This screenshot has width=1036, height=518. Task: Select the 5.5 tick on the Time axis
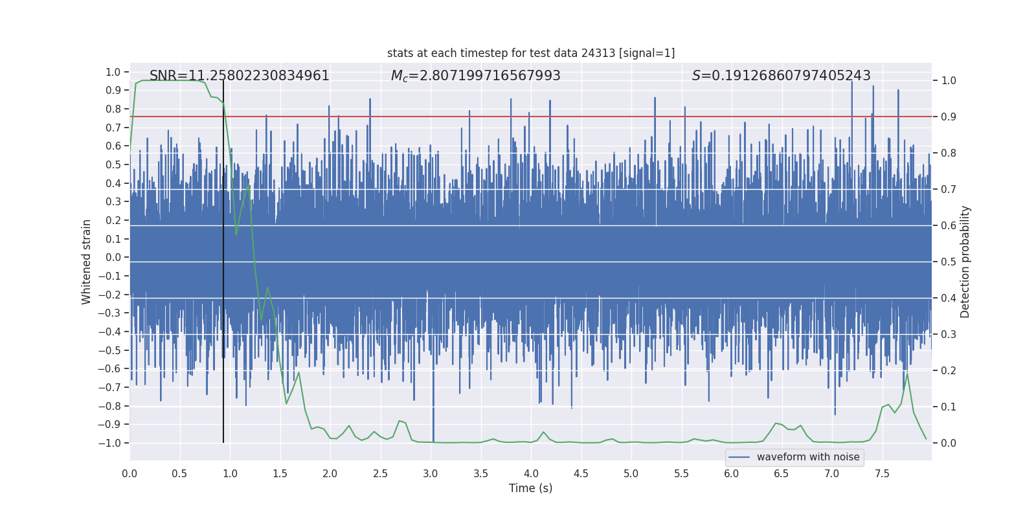682,473
